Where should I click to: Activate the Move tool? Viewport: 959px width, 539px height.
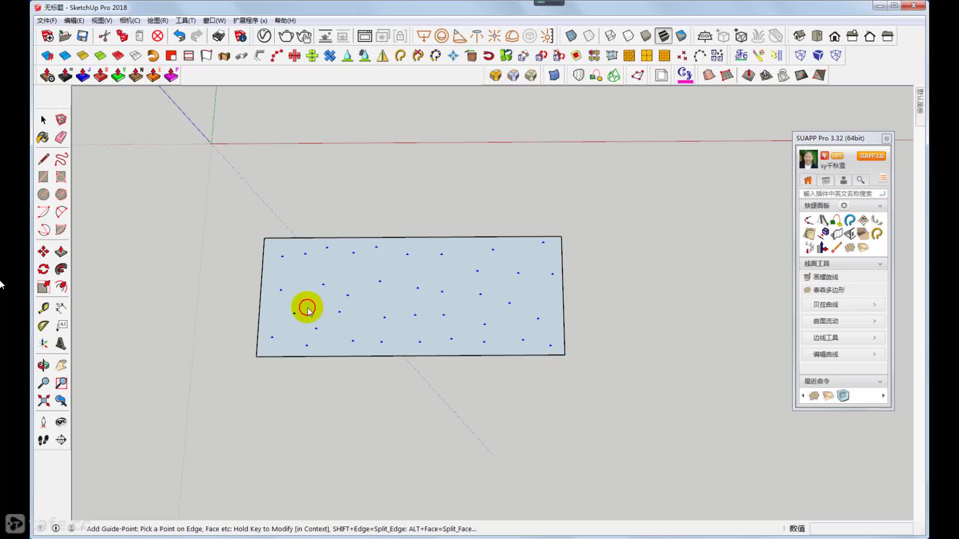pos(43,252)
